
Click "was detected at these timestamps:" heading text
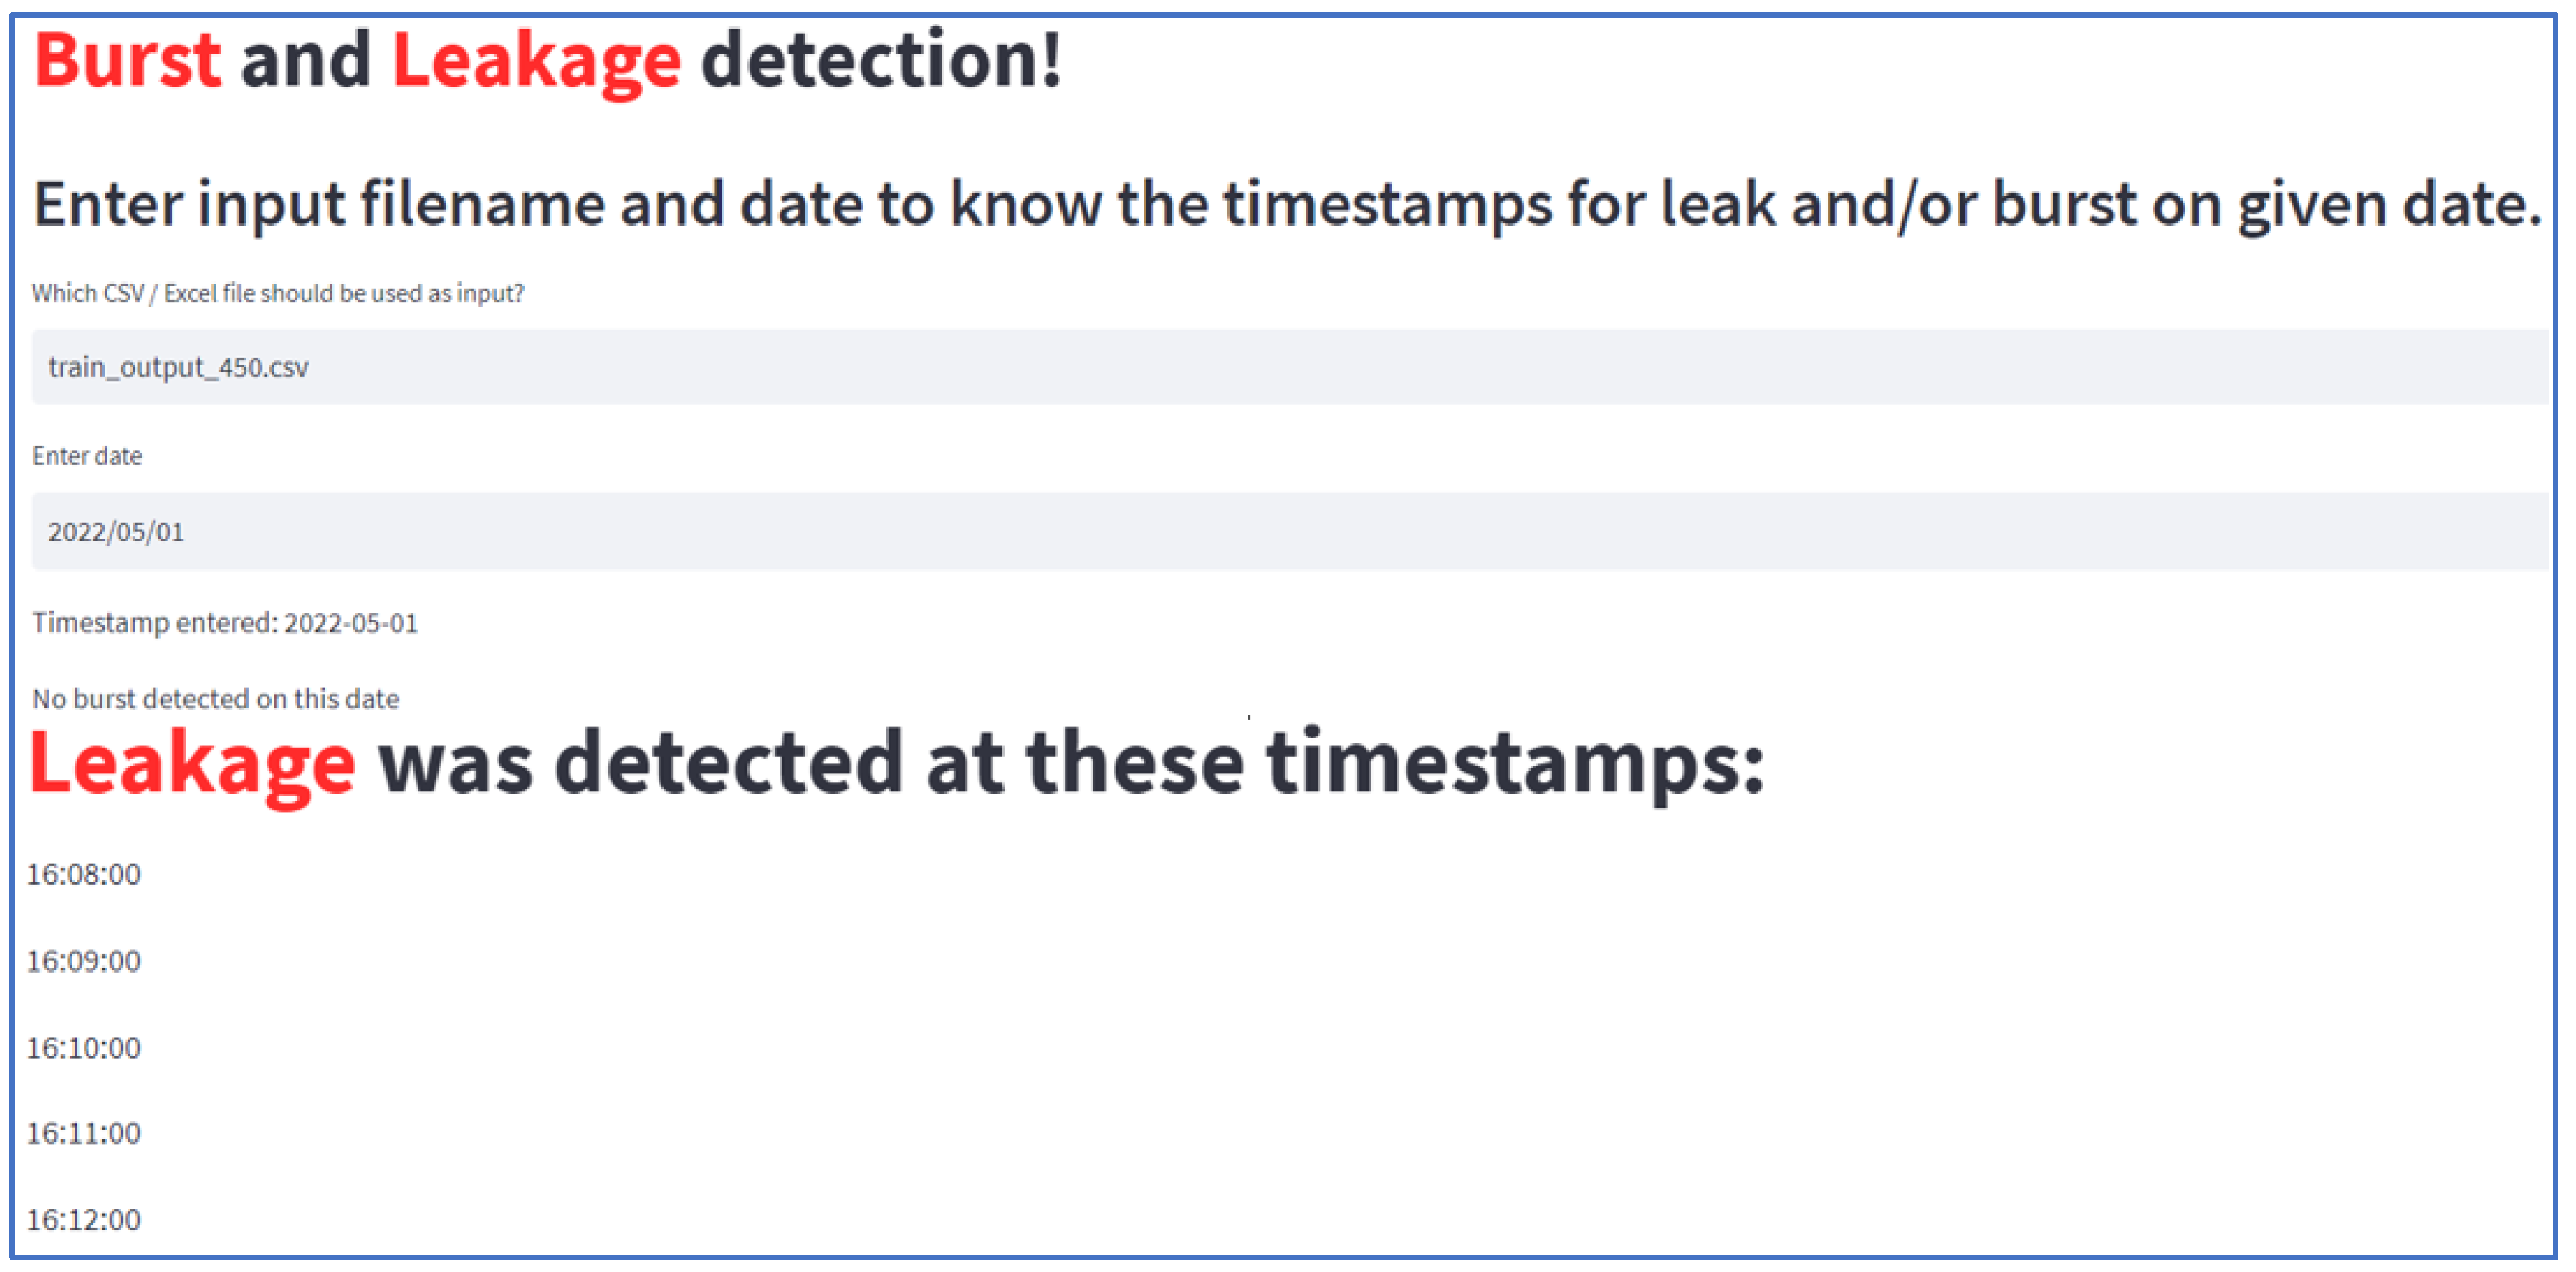coord(1070,763)
